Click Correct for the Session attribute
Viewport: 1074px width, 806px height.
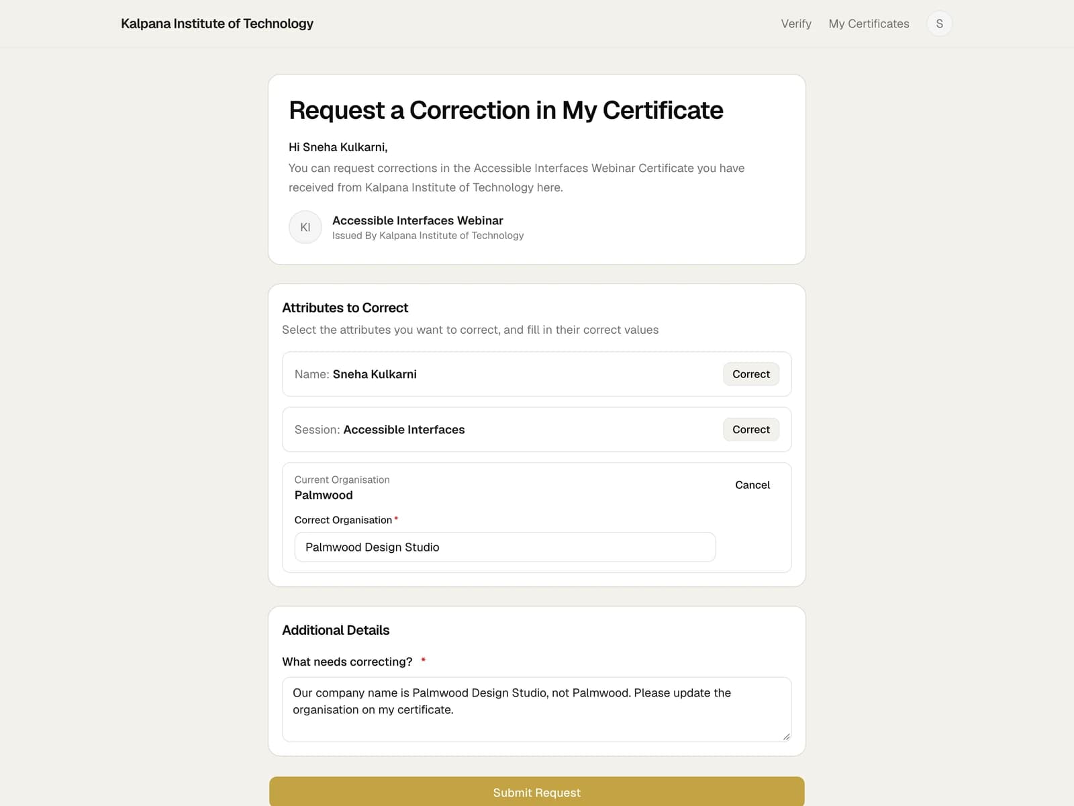click(751, 429)
